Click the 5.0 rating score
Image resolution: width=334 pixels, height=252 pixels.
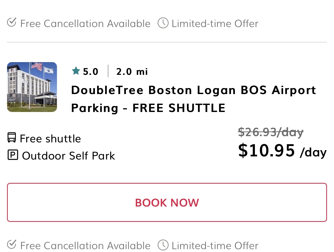(91, 71)
